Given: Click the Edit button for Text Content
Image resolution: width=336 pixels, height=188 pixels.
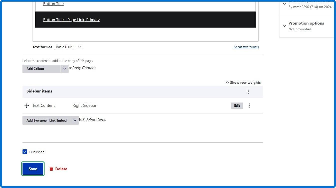Looking at the screenshot, I should (x=237, y=106).
